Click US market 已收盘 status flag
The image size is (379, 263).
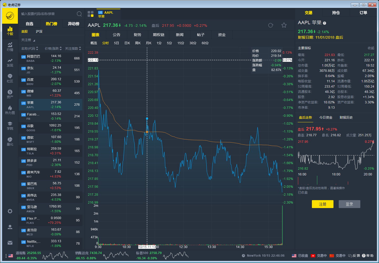[294, 256]
